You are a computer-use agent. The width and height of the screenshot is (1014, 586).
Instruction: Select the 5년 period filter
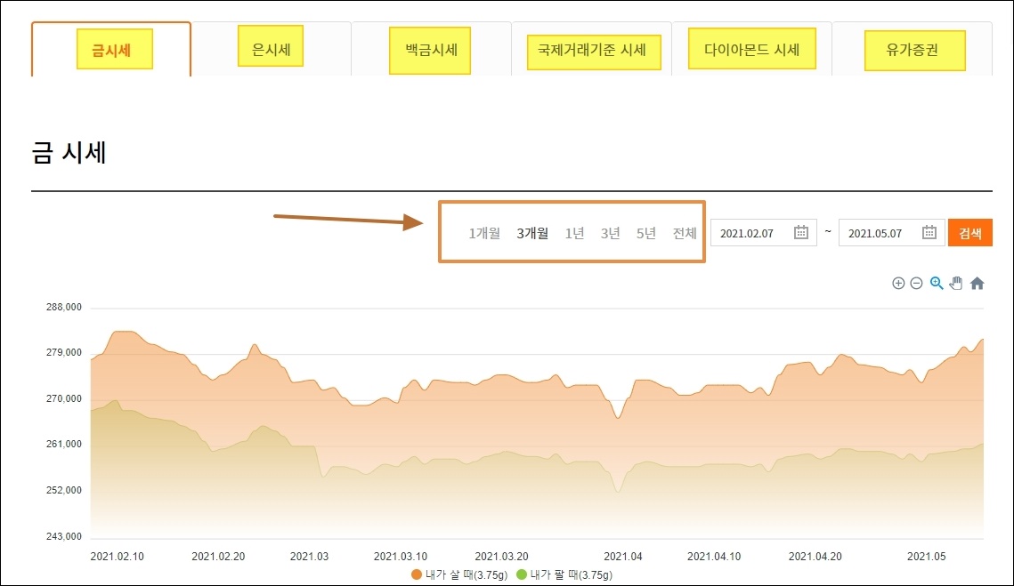[646, 233]
